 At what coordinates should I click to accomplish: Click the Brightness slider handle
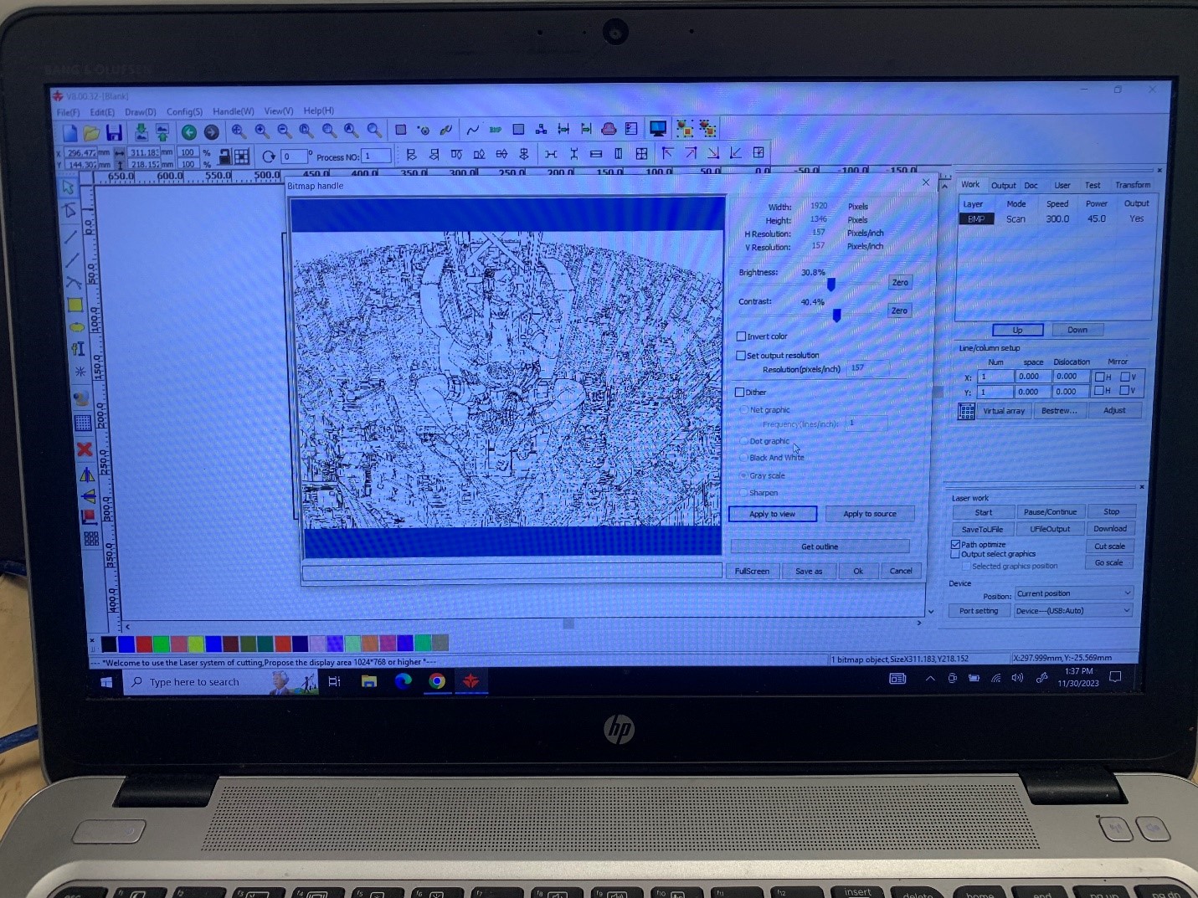(830, 285)
